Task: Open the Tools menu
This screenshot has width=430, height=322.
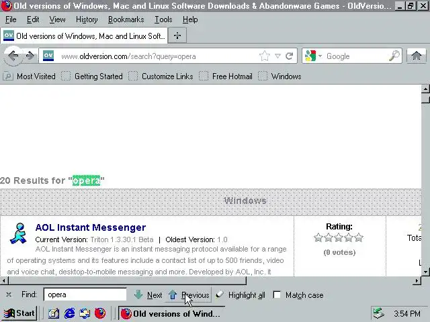Action: [163, 19]
